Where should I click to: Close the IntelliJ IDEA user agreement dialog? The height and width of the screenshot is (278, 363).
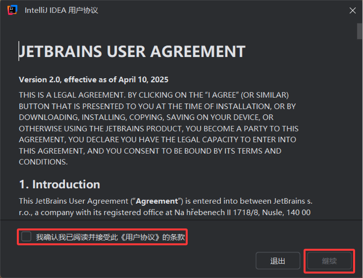(352, 10)
